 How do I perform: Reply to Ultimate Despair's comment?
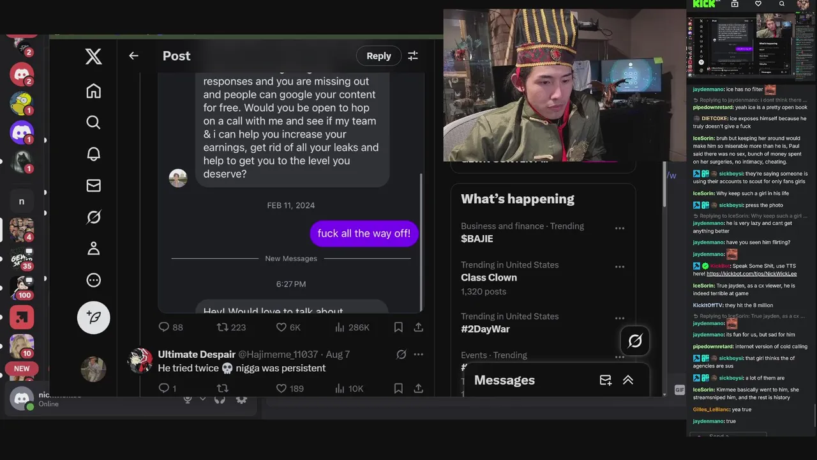167,388
